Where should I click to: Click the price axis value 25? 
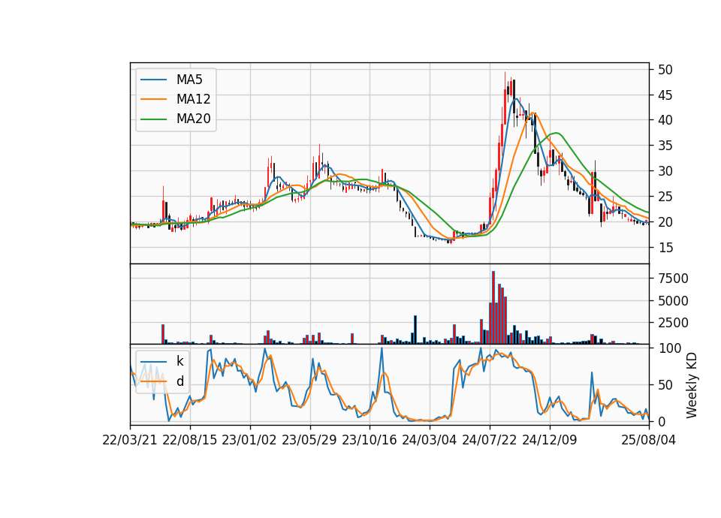[x=665, y=197]
